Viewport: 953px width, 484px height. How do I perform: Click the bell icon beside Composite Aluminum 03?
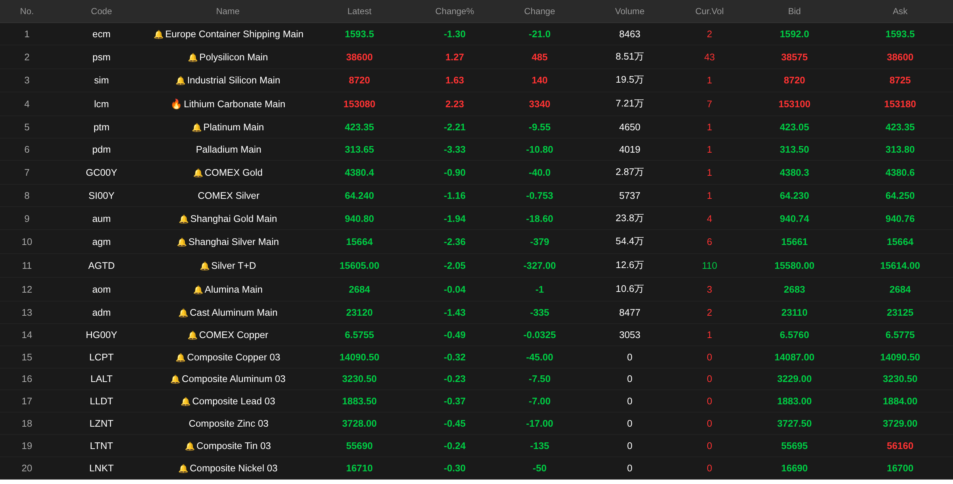pyautogui.click(x=175, y=379)
